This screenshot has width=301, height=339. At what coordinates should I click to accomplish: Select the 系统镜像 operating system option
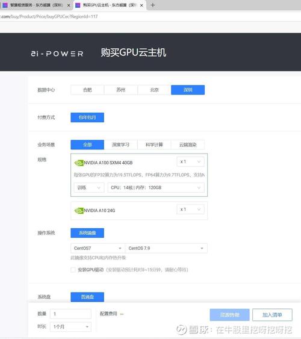click(87, 233)
